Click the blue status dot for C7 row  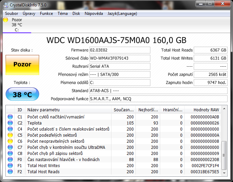point(10,147)
